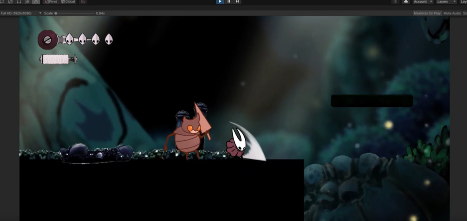The width and height of the screenshot is (467, 221).
Task: Toggle Maximize On Play
Action: [x=427, y=13]
